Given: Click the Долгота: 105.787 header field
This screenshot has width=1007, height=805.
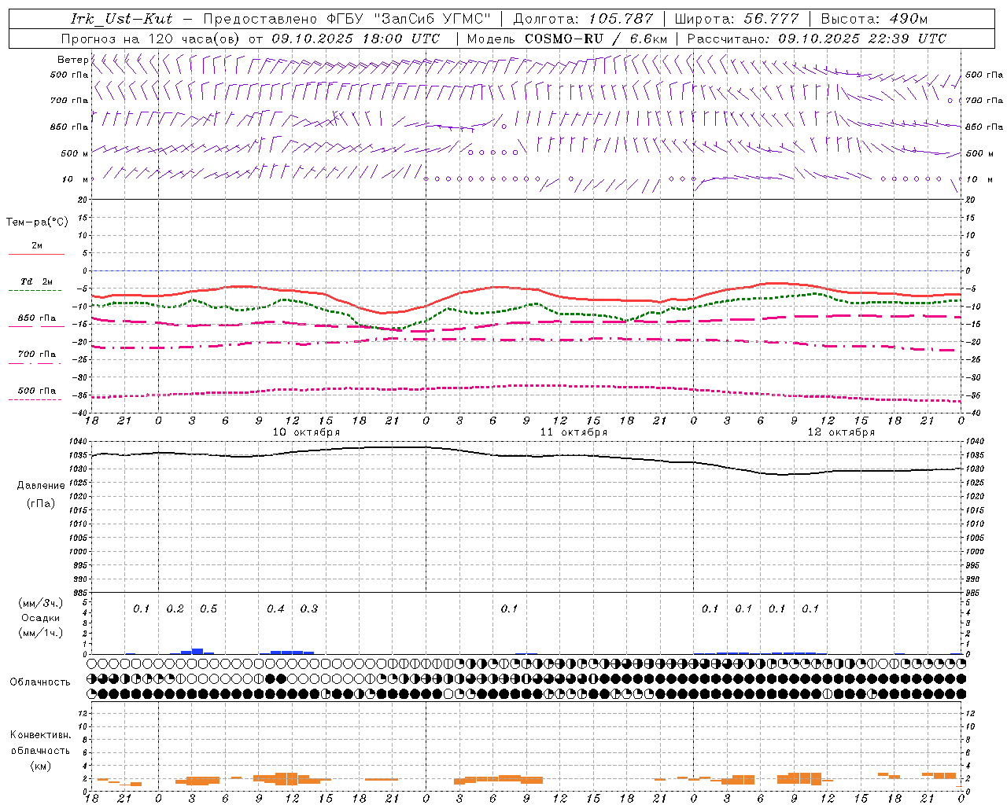Looking at the screenshot, I should (583, 19).
